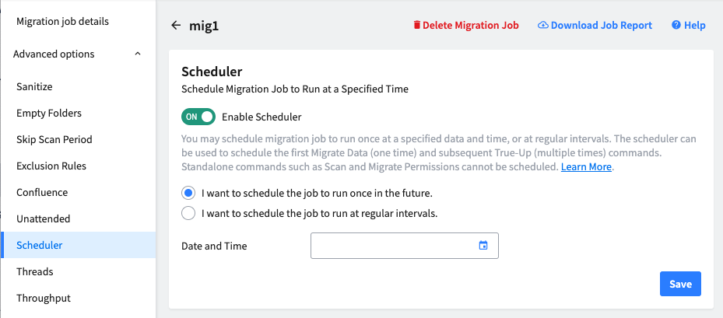This screenshot has height=318, width=723.
Task: Select run once in the future option
Action: [x=188, y=194]
